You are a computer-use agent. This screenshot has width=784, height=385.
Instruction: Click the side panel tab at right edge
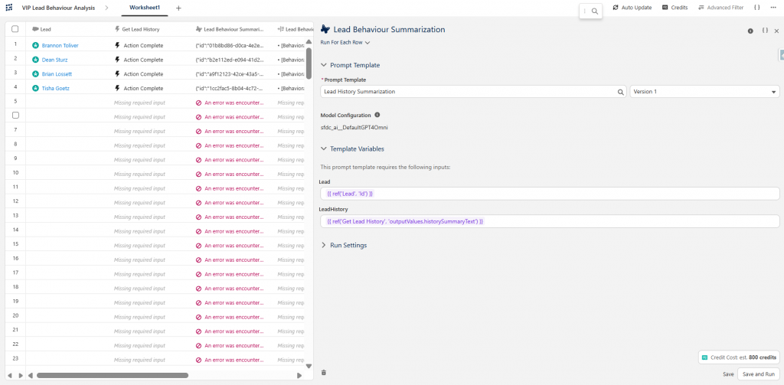(782, 55)
